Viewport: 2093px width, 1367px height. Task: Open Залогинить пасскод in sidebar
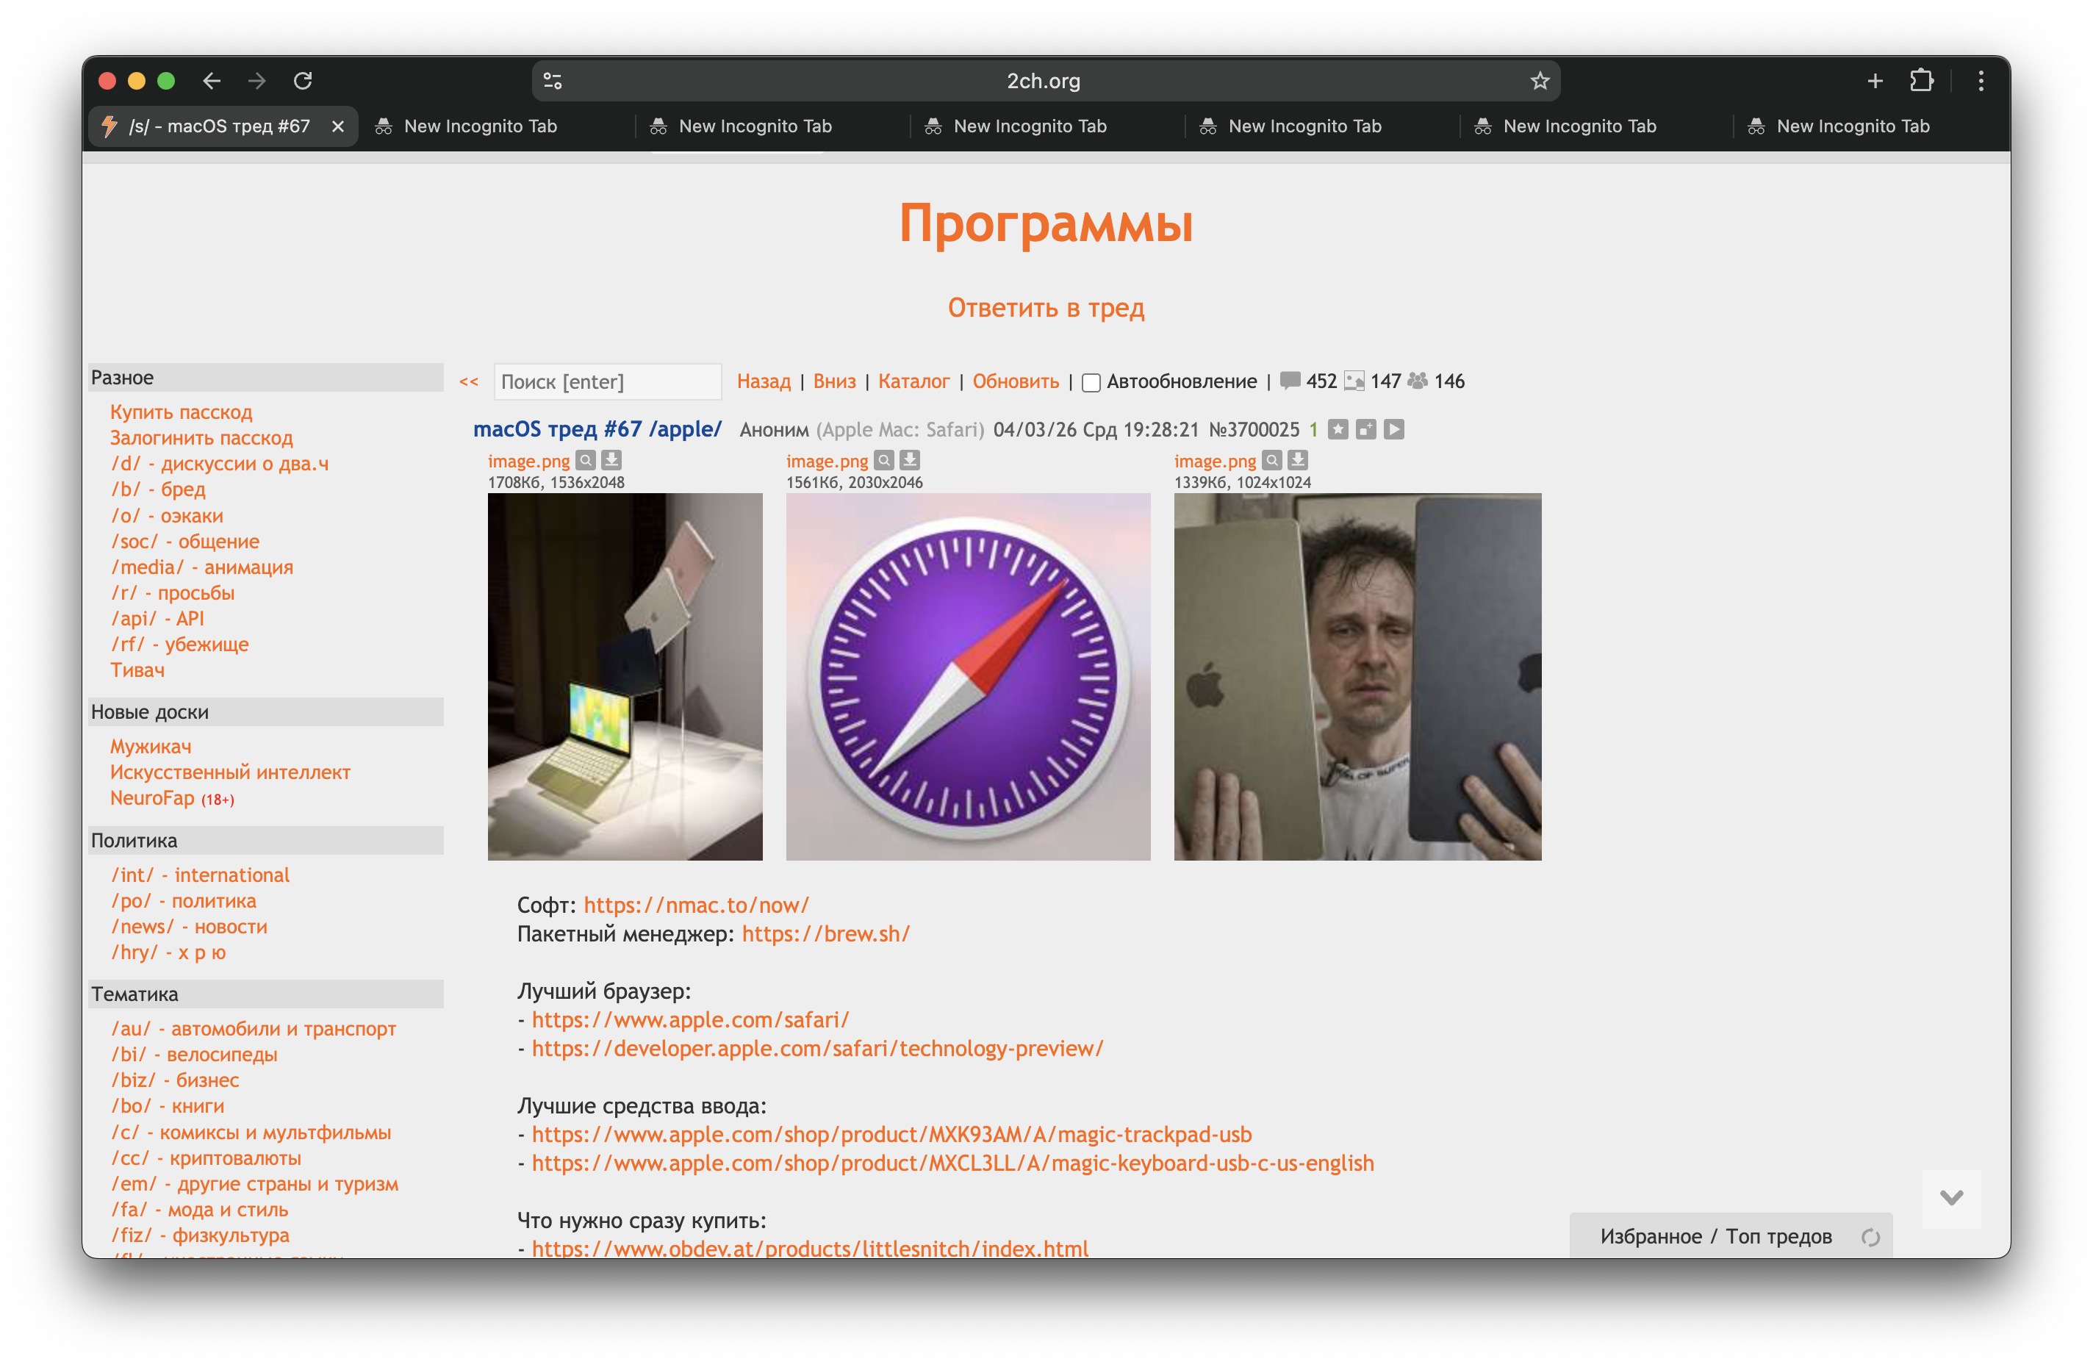(201, 438)
